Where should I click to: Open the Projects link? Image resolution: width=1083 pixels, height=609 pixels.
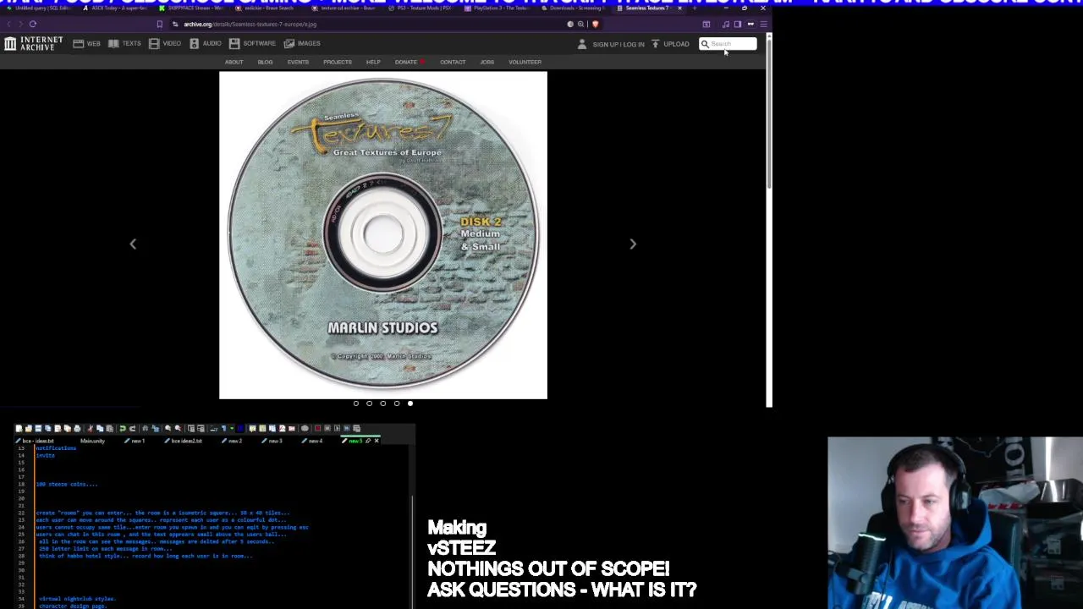[x=338, y=62]
